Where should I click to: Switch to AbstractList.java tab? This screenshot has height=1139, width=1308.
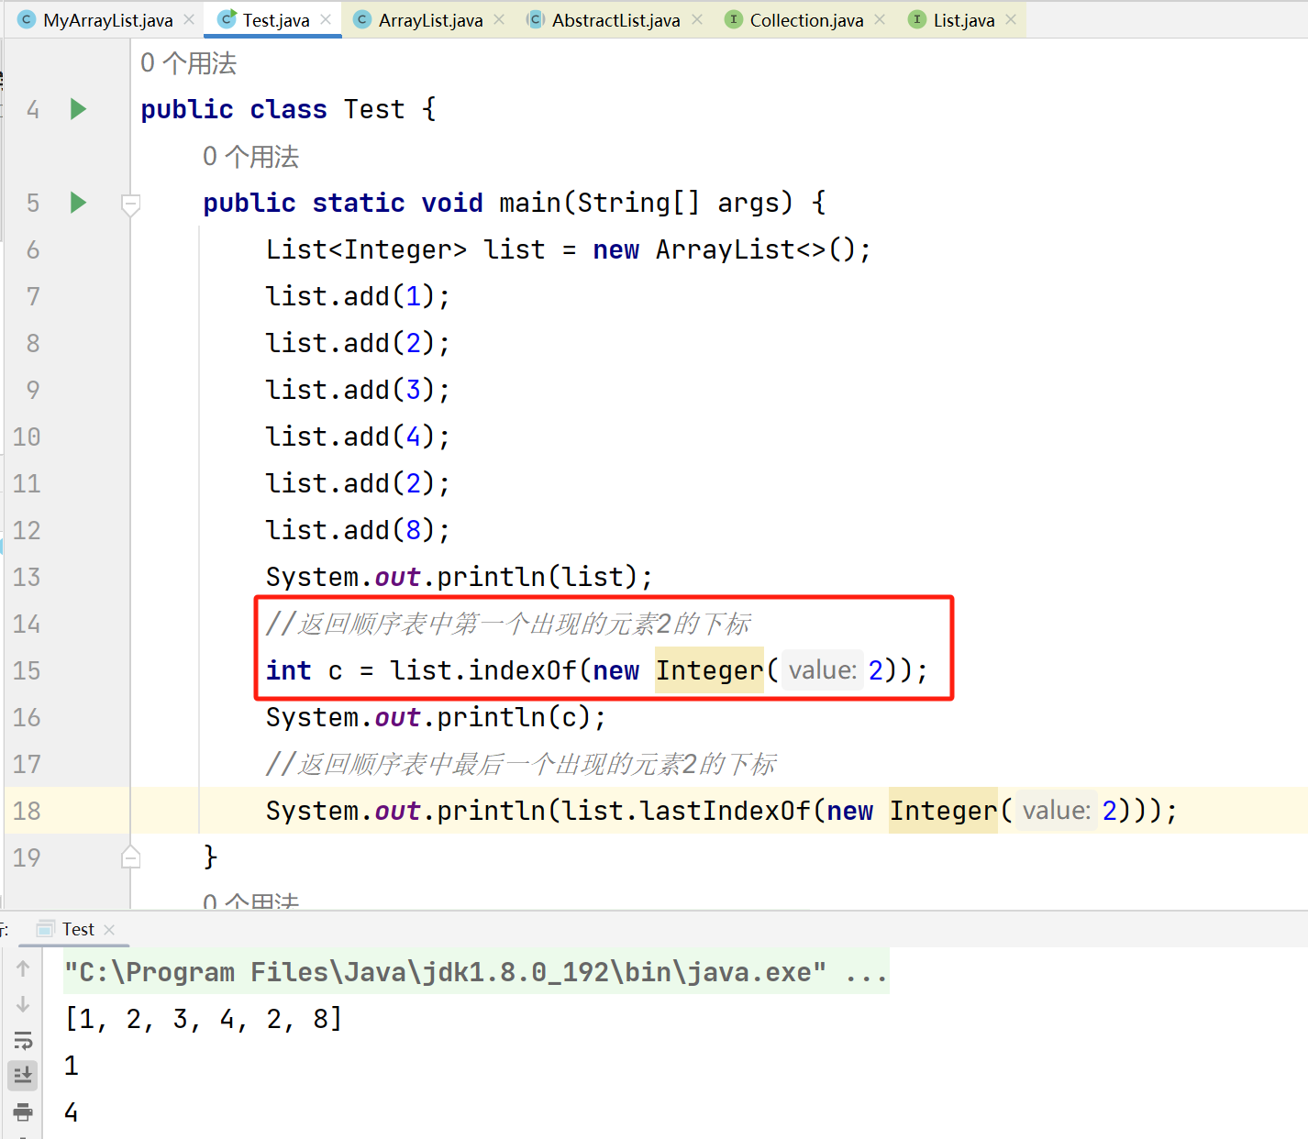[x=615, y=20]
